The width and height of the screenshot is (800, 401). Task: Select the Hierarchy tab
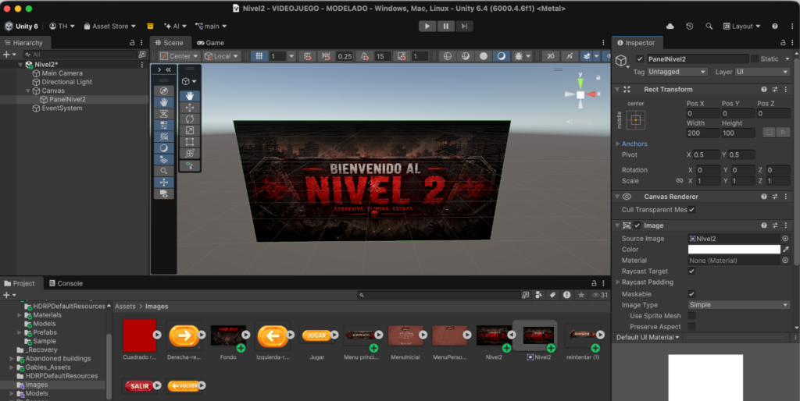pos(23,43)
